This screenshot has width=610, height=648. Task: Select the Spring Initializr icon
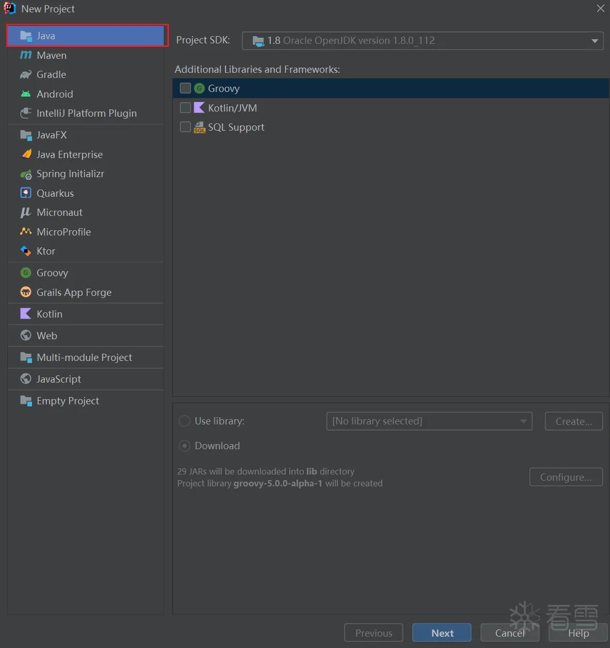(x=26, y=174)
